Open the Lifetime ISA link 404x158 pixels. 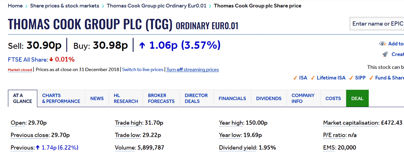point(331,78)
